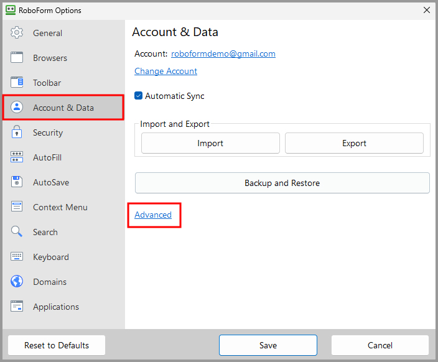The height and width of the screenshot is (362, 438).
Task: Click the Browsers window icon
Action: coord(17,58)
